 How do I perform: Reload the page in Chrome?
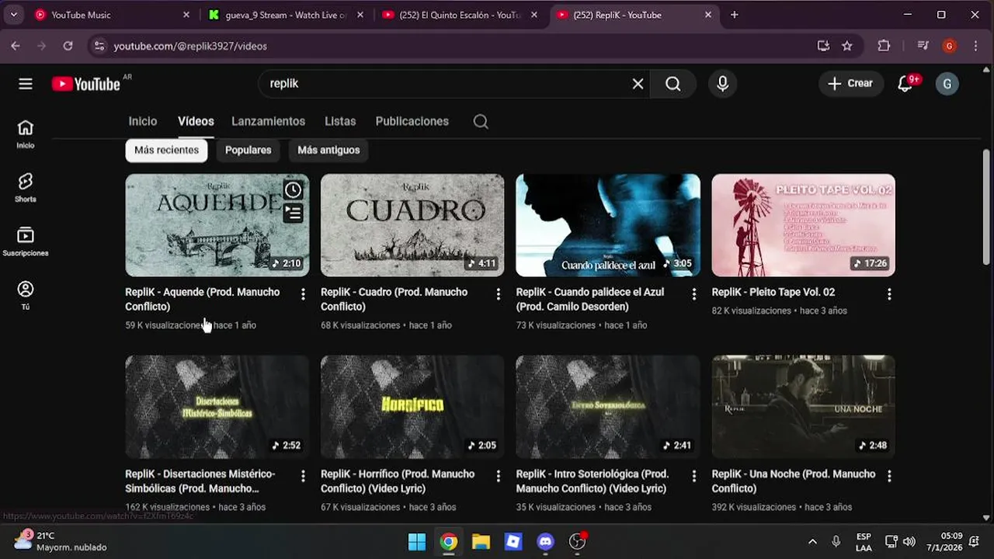68,46
